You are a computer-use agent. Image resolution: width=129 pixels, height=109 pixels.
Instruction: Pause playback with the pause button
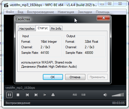pyautogui.click(x=9, y=95)
